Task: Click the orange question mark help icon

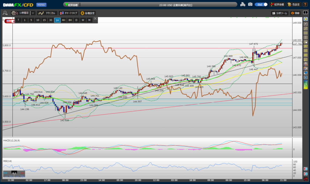Action: point(305,5)
